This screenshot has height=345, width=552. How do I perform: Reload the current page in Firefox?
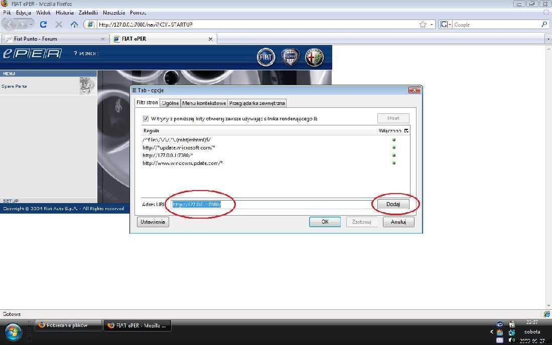(43, 24)
